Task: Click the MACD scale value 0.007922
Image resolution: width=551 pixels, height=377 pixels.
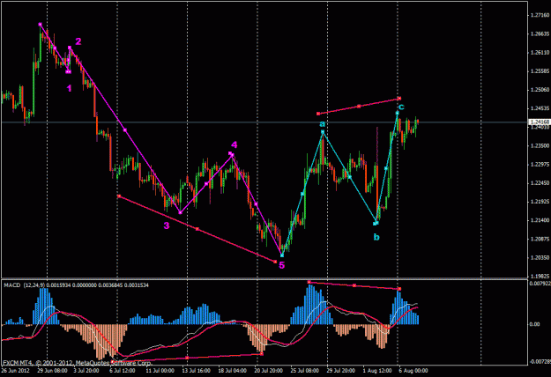Action: (540, 283)
